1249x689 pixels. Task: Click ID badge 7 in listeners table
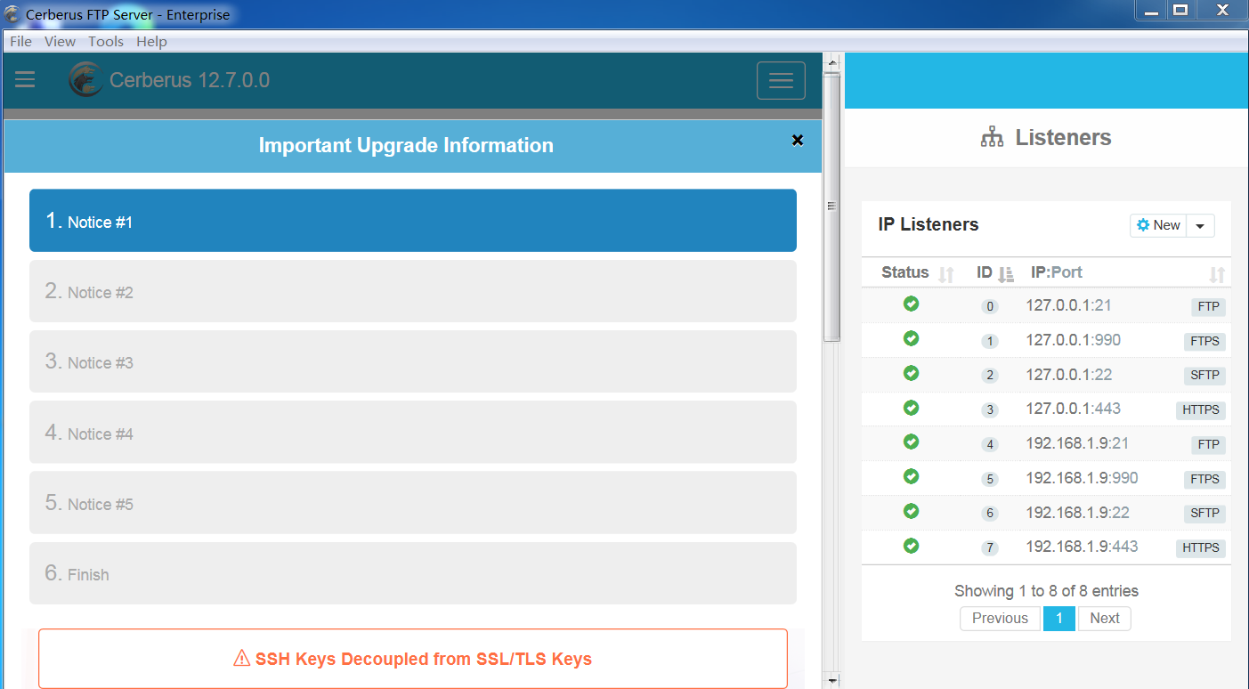tap(990, 548)
